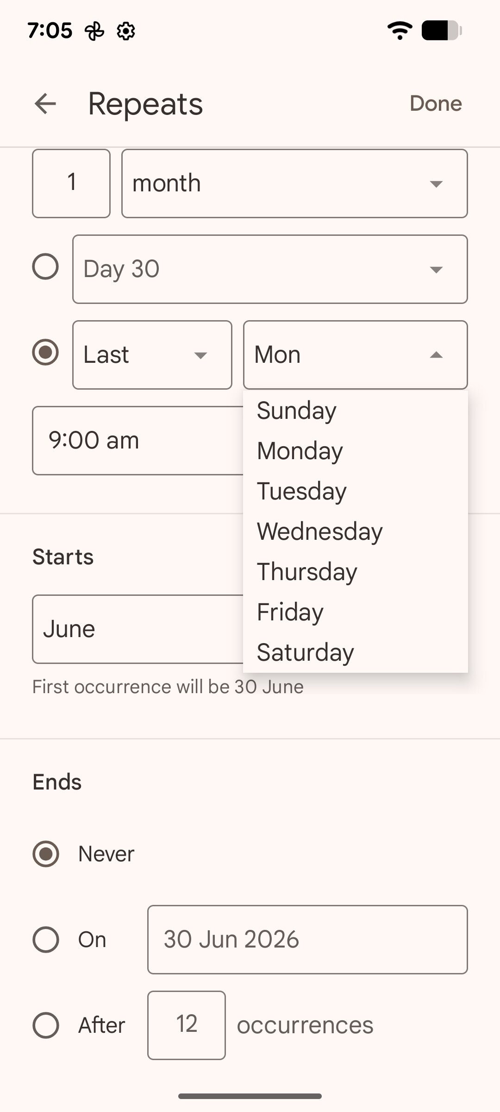The width and height of the screenshot is (500, 1112).
Task: Tap the 12 occurrences count field
Action: coord(187,1025)
